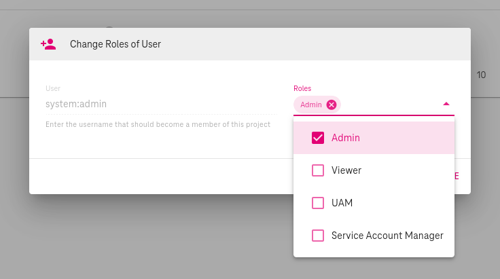Click the User field label
This screenshot has width=500, height=279.
coord(53,88)
